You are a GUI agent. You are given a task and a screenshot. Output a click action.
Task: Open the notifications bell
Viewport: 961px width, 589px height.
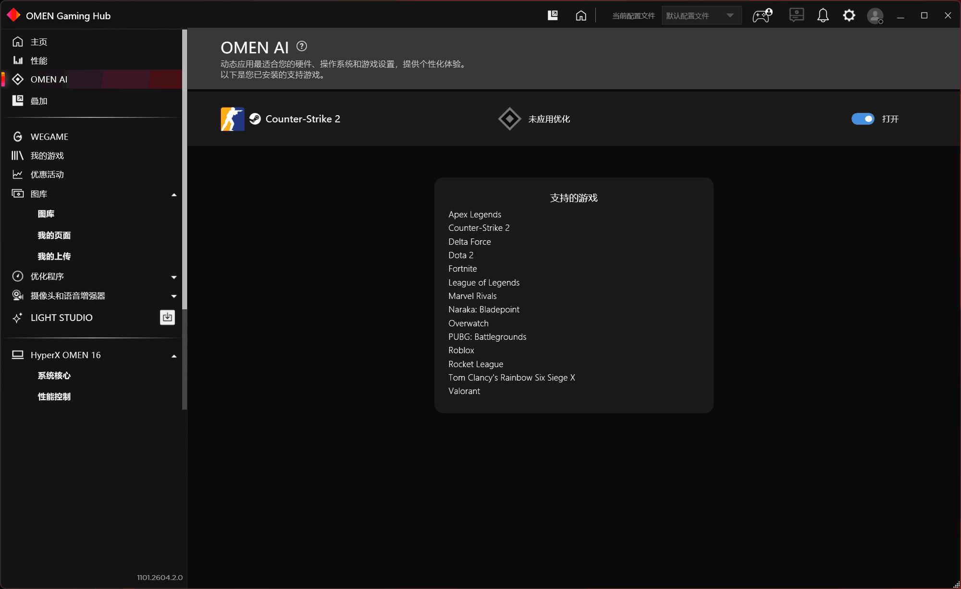823,15
